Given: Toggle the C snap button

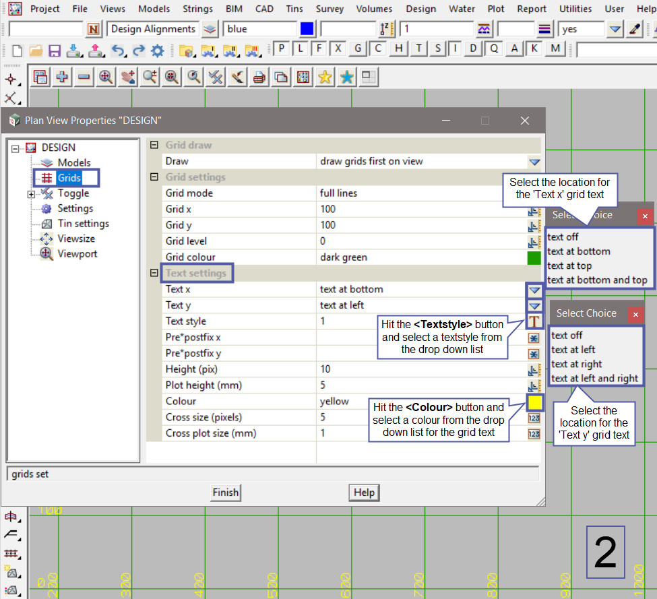Looking at the screenshot, I should [x=379, y=49].
